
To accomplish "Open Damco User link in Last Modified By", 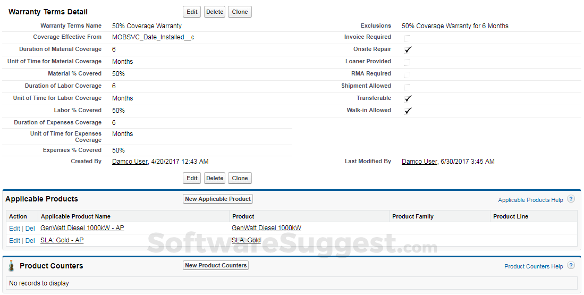I will point(419,161).
